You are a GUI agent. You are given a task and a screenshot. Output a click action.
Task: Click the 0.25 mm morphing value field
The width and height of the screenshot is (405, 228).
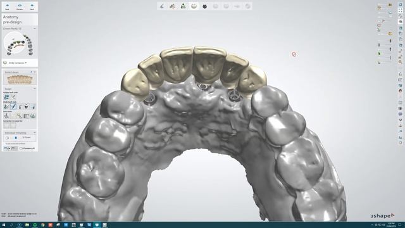(x=27, y=137)
